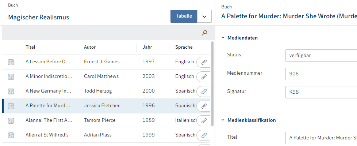Click the year 1996 cell
This screenshot has width=357, height=146.
(149, 106)
